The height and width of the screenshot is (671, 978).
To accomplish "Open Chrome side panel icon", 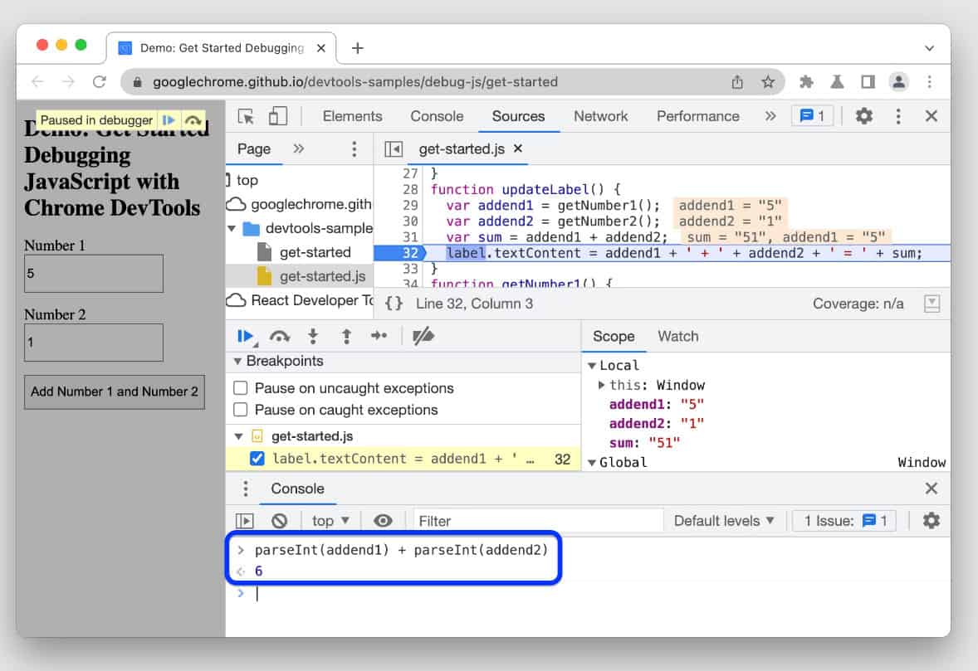I will click(868, 81).
